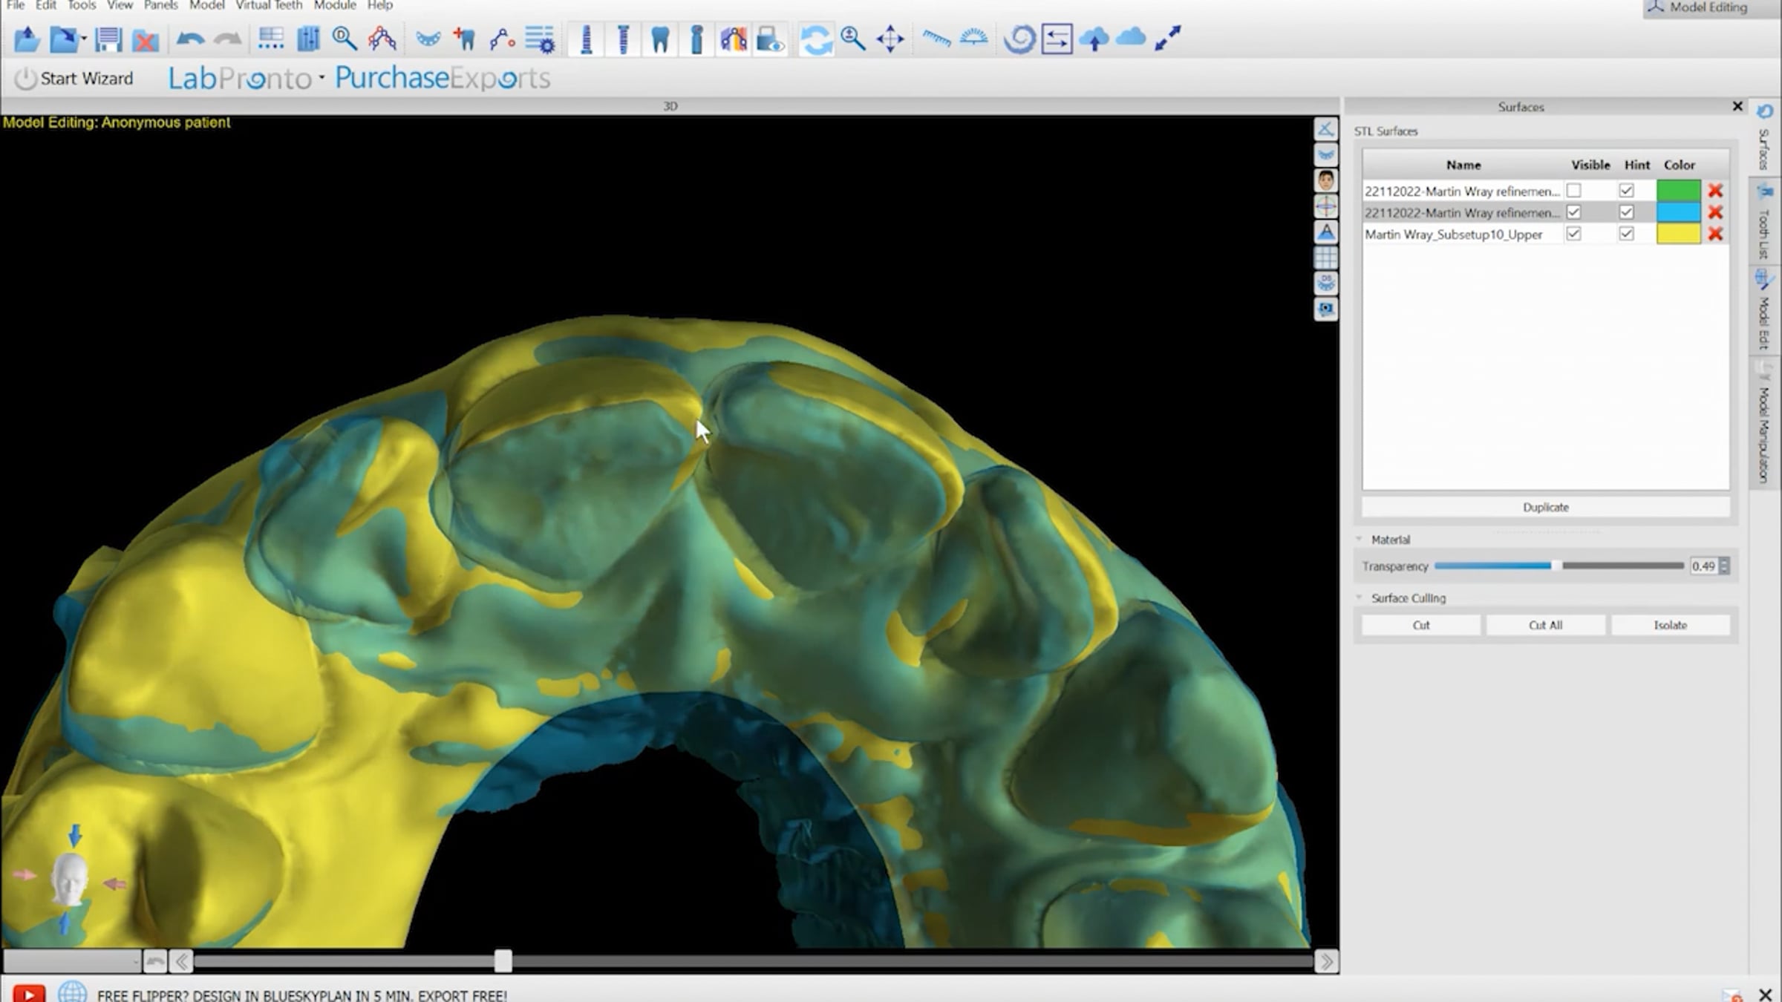The image size is (1782, 1002).
Task: Toggle Hint checkbox for first green surface
Action: click(1627, 191)
